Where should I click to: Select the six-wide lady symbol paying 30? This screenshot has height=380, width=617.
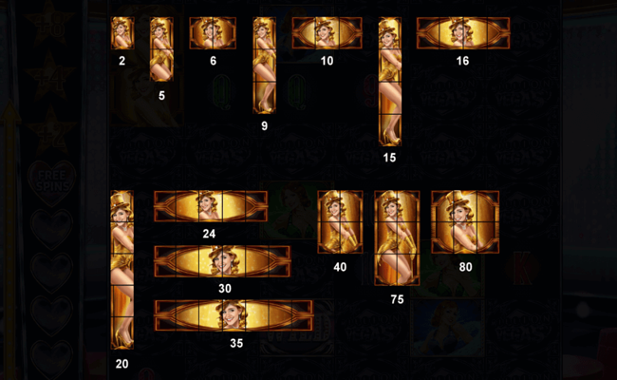222,261
